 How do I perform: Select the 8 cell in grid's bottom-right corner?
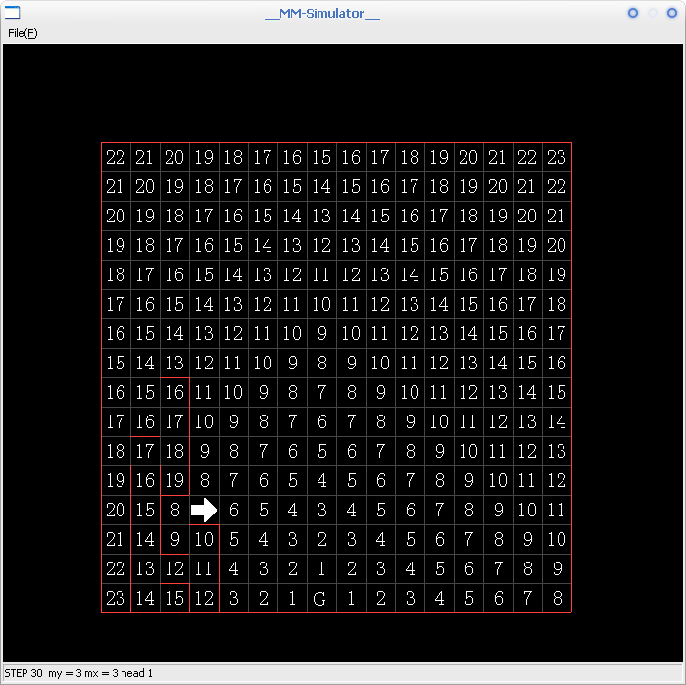click(x=557, y=598)
